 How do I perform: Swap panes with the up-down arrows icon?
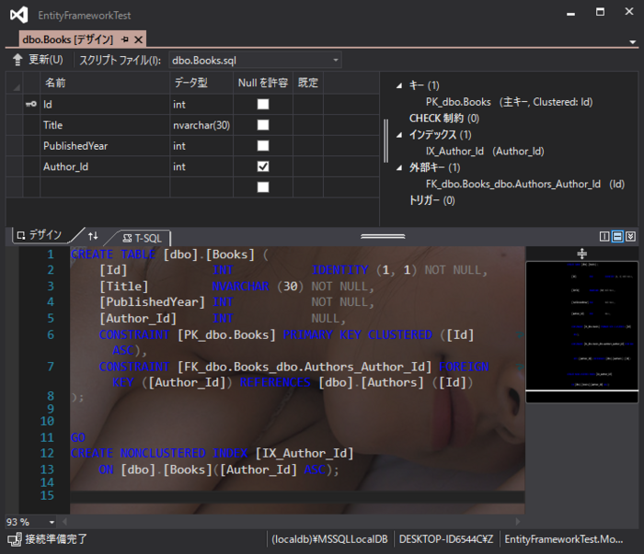[93, 236]
